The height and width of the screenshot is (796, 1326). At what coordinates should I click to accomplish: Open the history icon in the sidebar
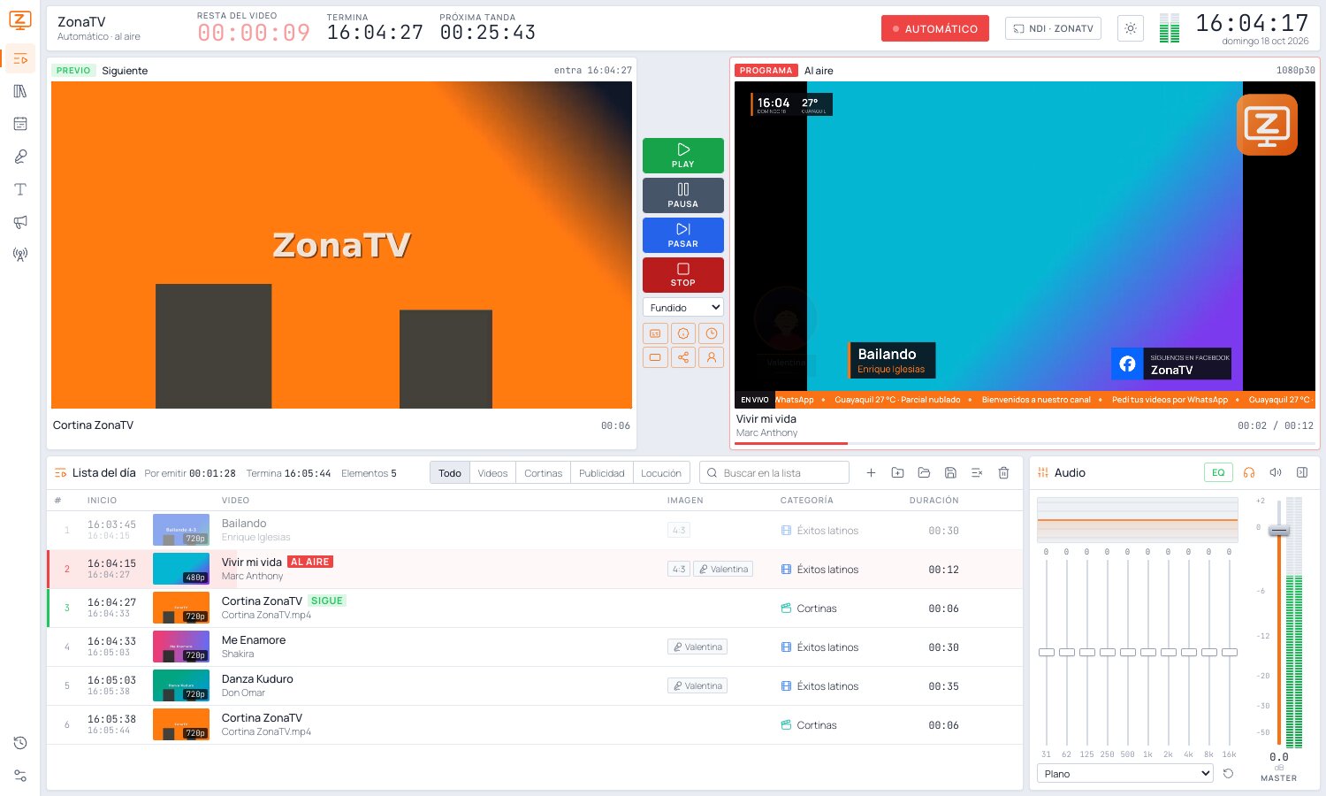pos(20,743)
